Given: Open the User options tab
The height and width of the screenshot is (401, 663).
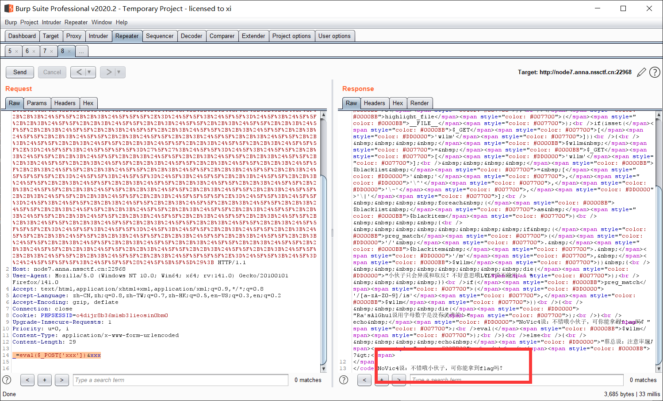Looking at the screenshot, I should [334, 36].
